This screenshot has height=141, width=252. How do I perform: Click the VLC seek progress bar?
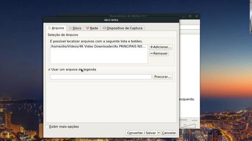183,120
